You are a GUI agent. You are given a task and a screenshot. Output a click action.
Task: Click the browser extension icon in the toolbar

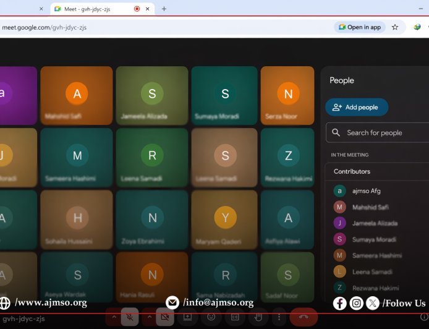click(x=417, y=27)
